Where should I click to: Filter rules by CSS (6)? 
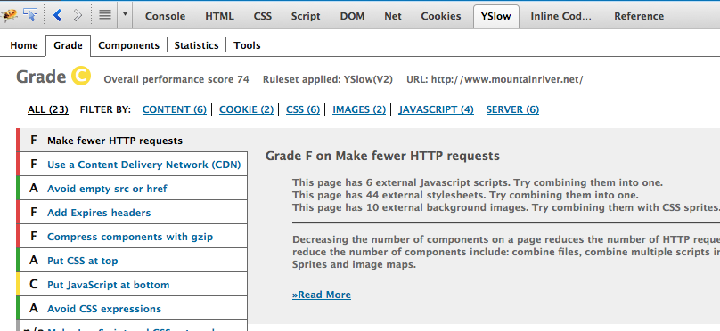303,109
